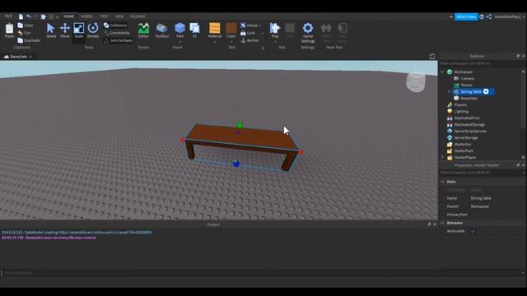Click the Play test button
Image resolution: width=527 pixels, height=296 pixels.
275,30
